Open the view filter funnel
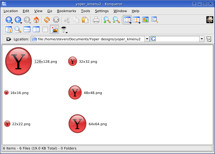Screen dimensions: 215x154 63,29
